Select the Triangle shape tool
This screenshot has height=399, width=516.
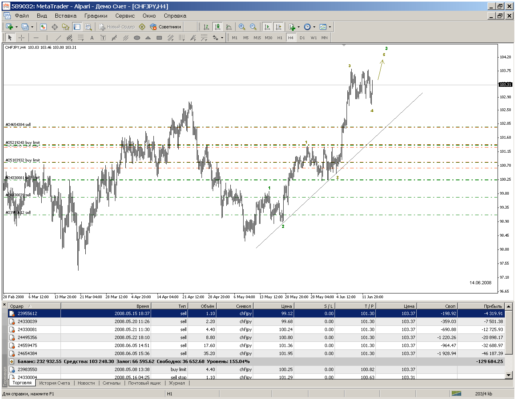148,38
